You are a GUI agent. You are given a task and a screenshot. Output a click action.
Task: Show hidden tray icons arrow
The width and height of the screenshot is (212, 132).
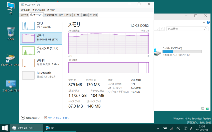158,128
